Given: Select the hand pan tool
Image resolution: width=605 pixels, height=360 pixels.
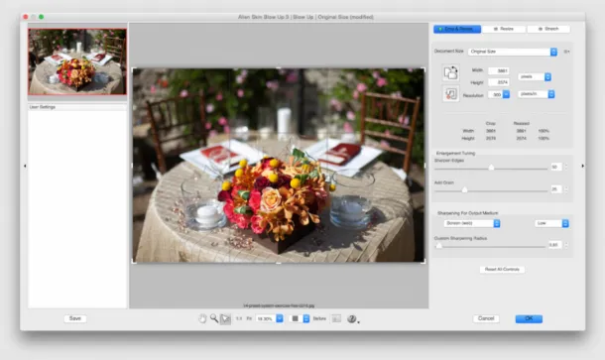Looking at the screenshot, I should click(x=202, y=318).
